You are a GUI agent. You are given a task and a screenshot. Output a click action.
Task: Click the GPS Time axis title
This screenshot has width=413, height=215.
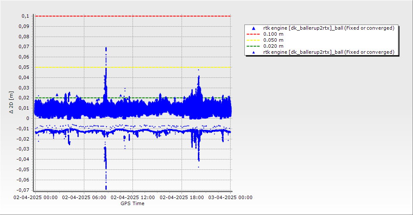pos(133,203)
